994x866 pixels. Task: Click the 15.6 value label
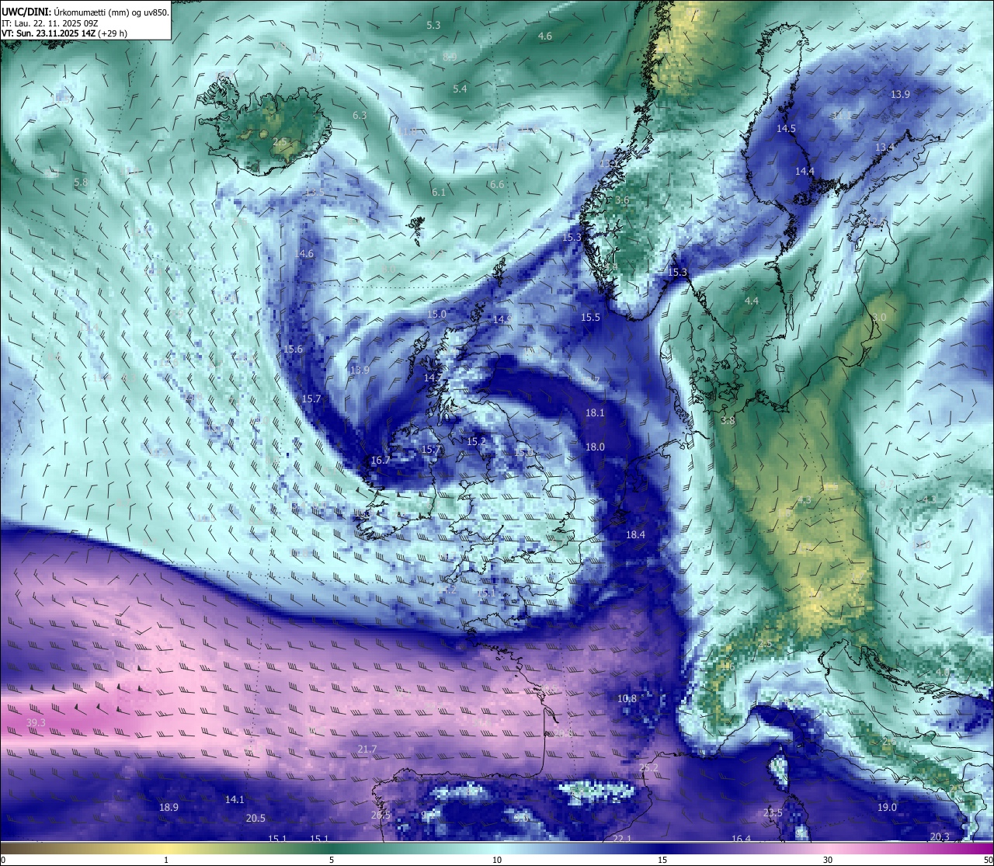(x=293, y=349)
